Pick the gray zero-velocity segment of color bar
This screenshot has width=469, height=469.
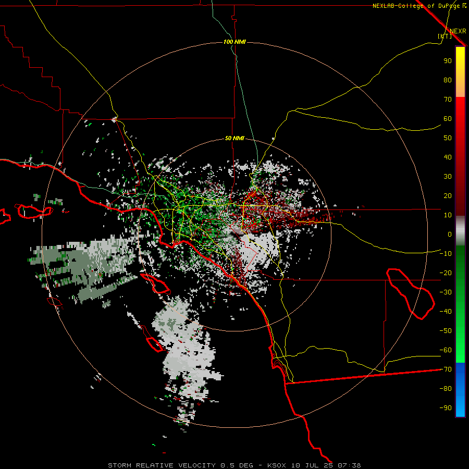460,231
